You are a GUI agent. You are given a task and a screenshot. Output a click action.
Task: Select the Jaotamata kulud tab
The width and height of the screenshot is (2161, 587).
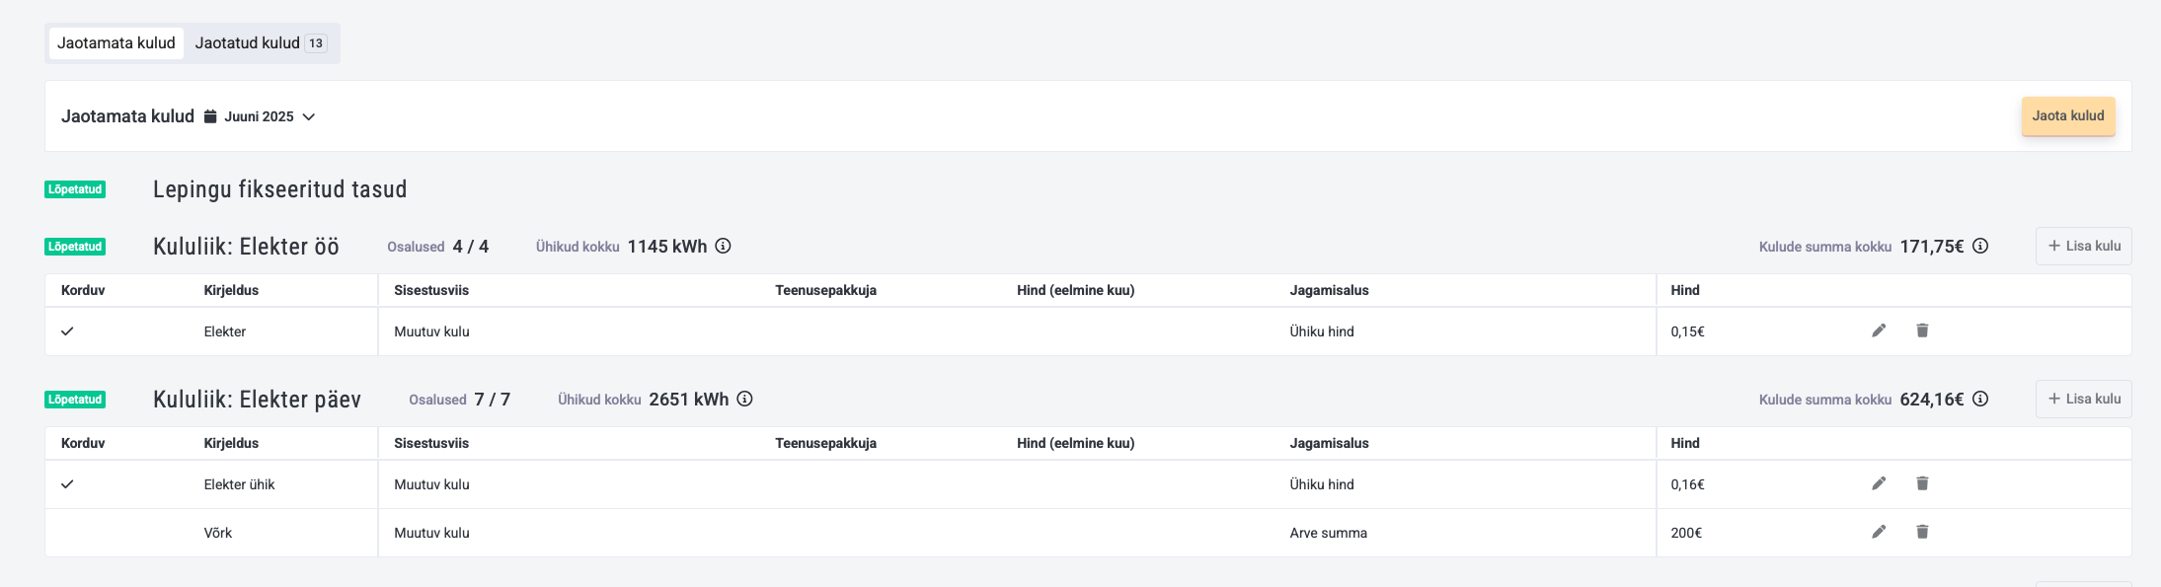(116, 43)
